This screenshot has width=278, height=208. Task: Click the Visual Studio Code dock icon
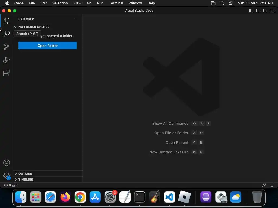point(169,197)
